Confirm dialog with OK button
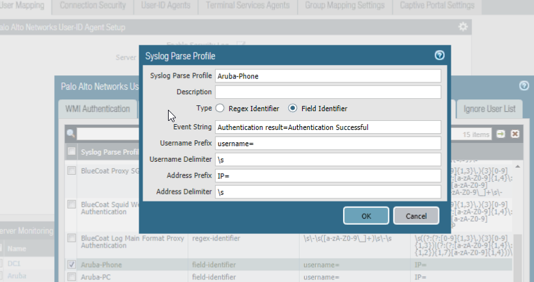Viewport: 534px width, 282px height. coord(366,216)
